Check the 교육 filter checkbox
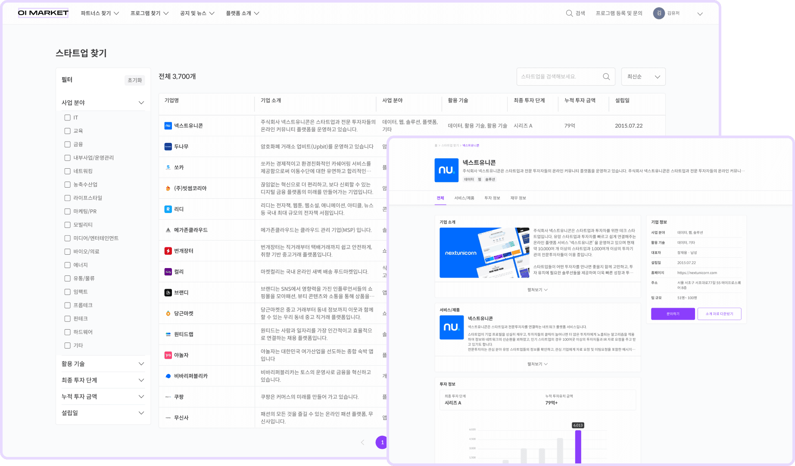This screenshot has width=795, height=466. 67,131
